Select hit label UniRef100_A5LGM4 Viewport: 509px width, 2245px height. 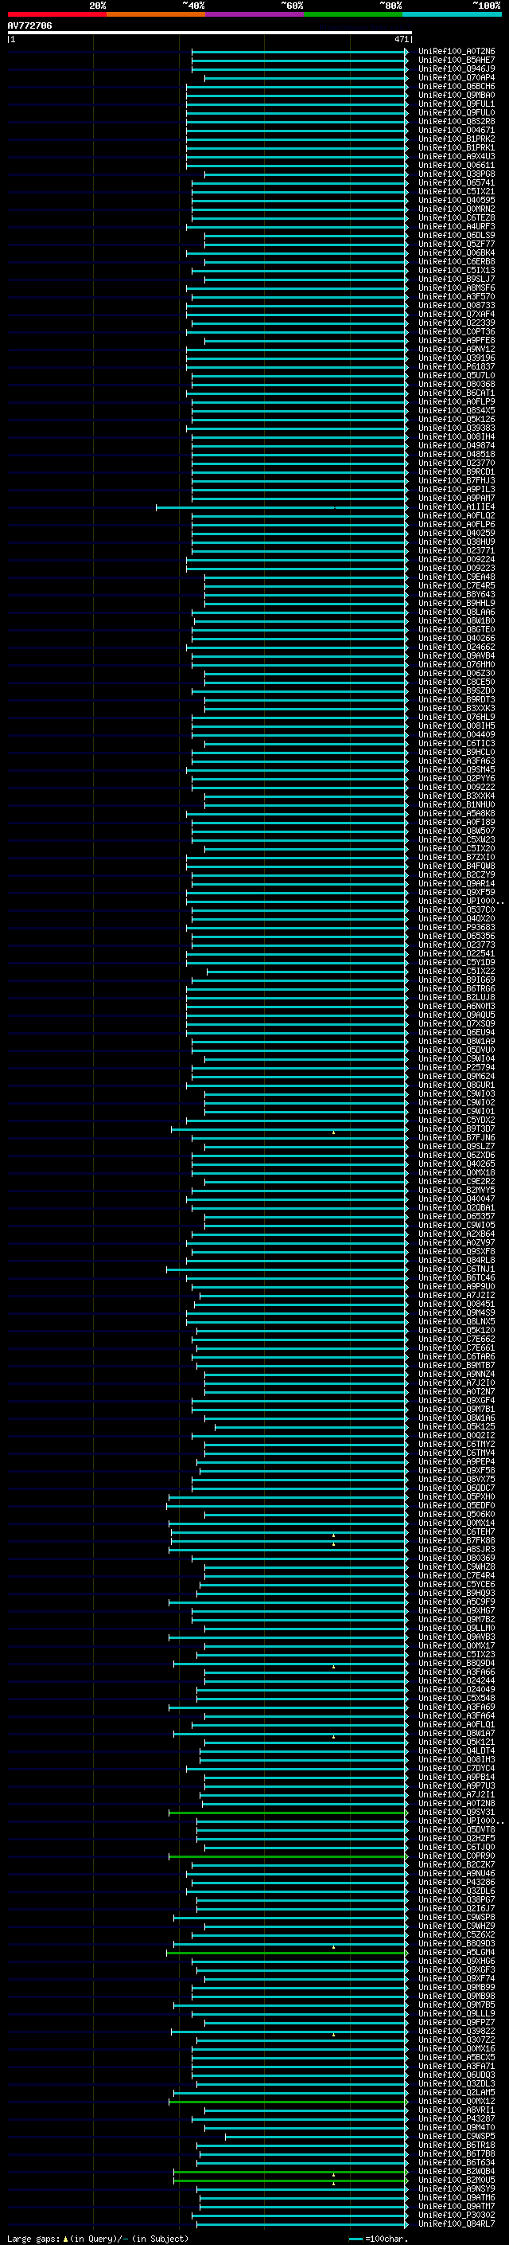[x=456, y=1952]
